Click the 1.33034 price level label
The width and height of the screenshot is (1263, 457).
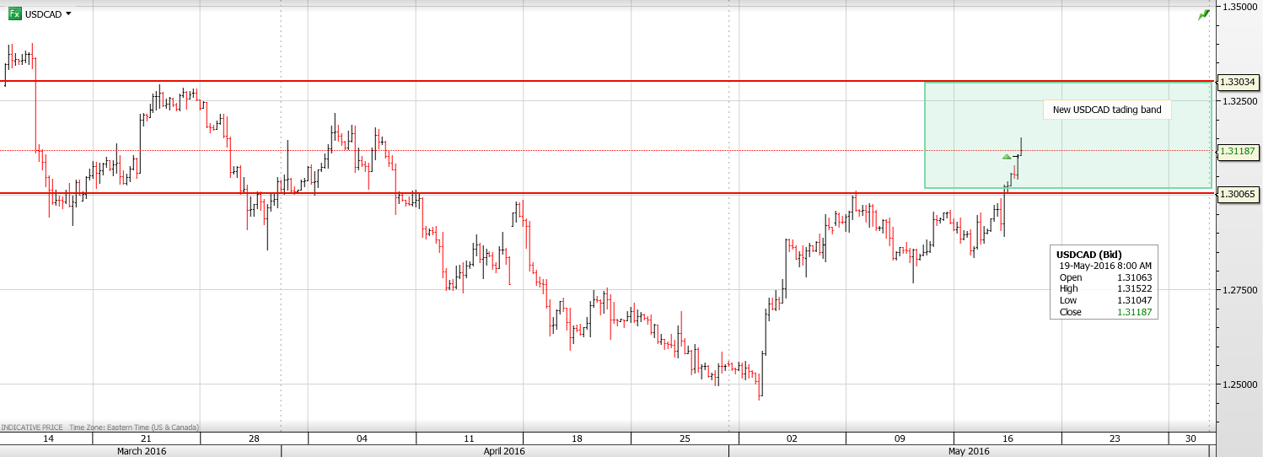1237,82
